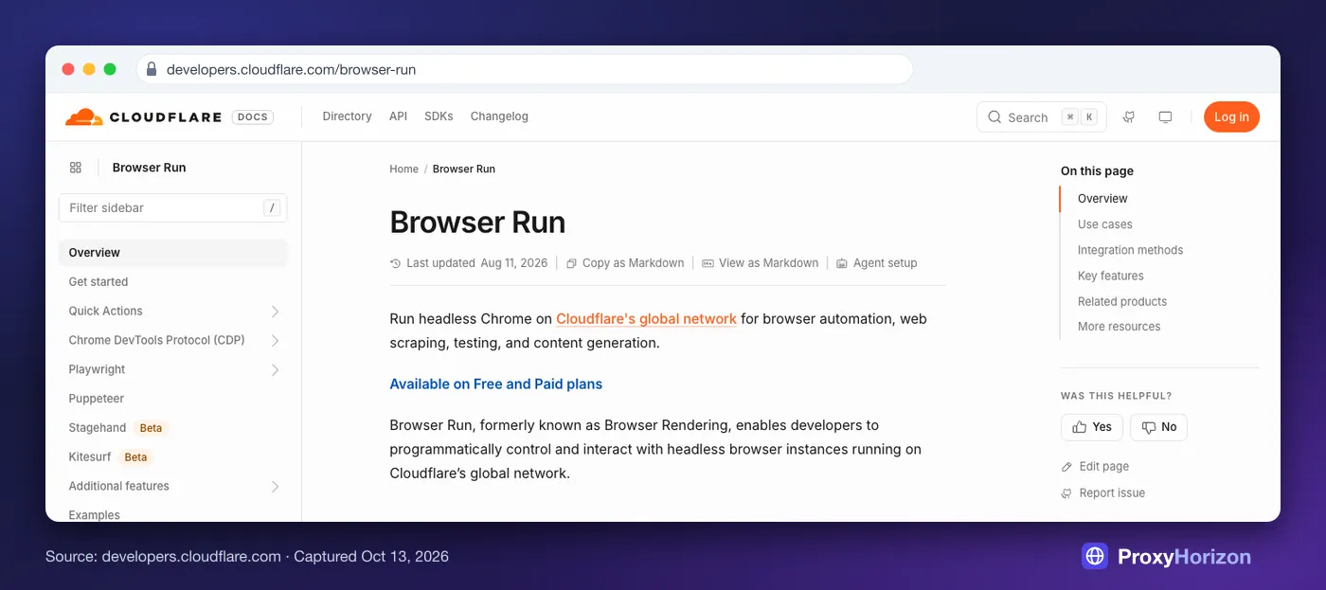Open Cloudflare's global network link

click(646, 319)
